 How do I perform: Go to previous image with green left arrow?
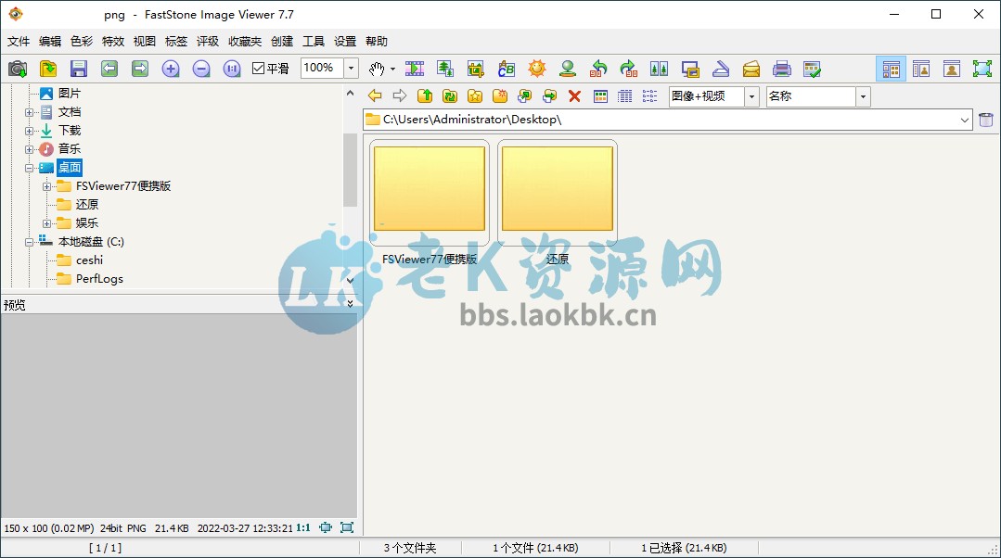(x=109, y=69)
